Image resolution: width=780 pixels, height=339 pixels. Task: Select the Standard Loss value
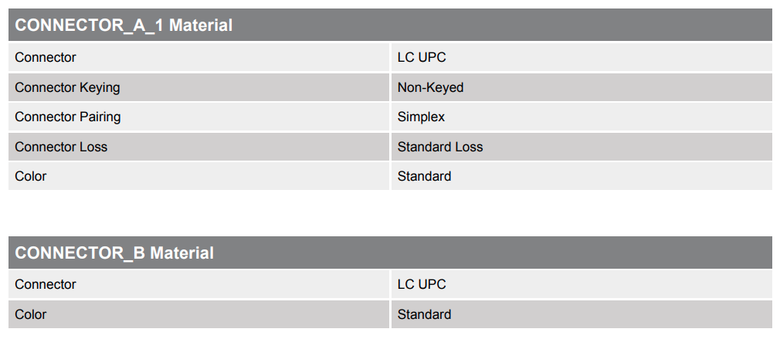point(440,147)
